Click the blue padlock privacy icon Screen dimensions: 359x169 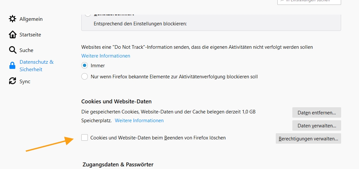click(x=12, y=66)
